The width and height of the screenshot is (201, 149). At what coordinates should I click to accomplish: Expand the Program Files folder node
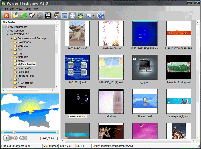(11, 76)
